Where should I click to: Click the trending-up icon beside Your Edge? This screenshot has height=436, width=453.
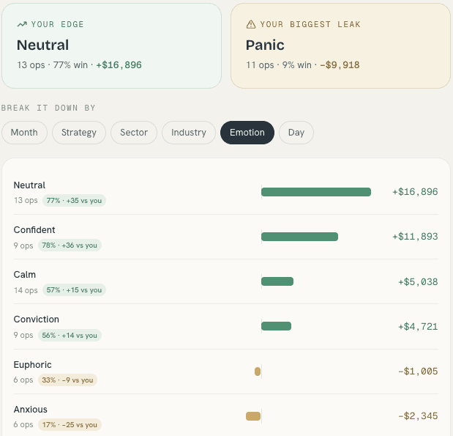pyautogui.click(x=22, y=24)
